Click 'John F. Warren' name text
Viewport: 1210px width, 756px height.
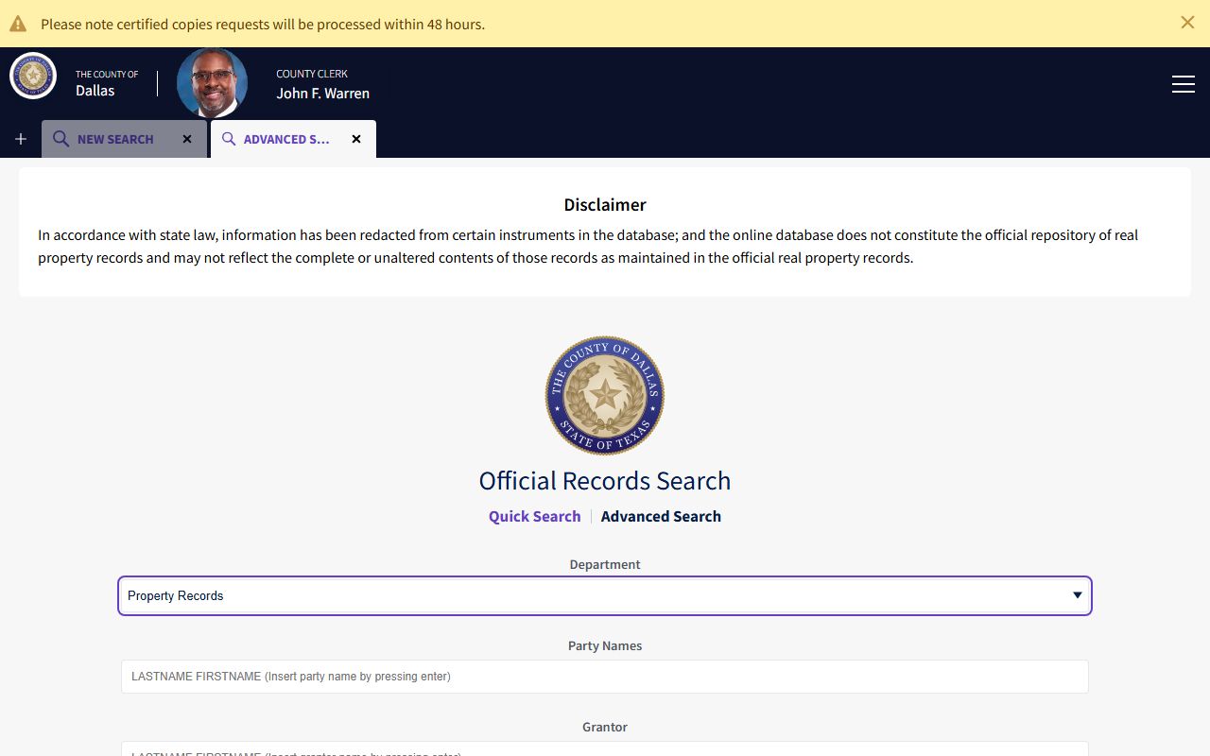(x=322, y=94)
